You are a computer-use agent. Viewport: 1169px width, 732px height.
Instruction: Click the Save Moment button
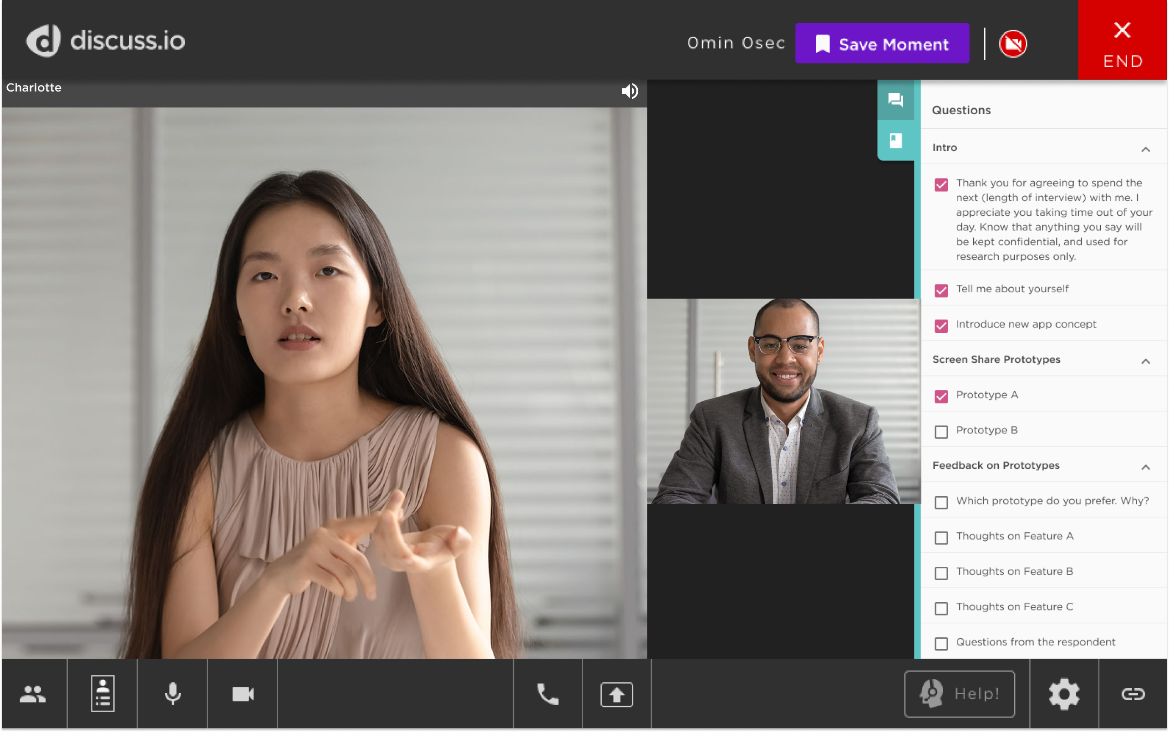pos(881,44)
